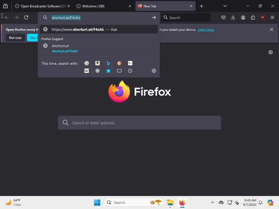The image size is (279, 209).
Task: Click the Yes button in notification bar
Action: (33, 38)
